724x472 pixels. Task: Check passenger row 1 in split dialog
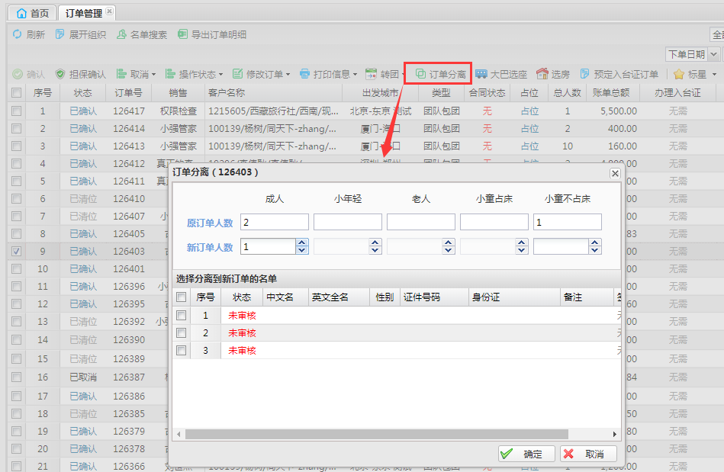tap(182, 315)
